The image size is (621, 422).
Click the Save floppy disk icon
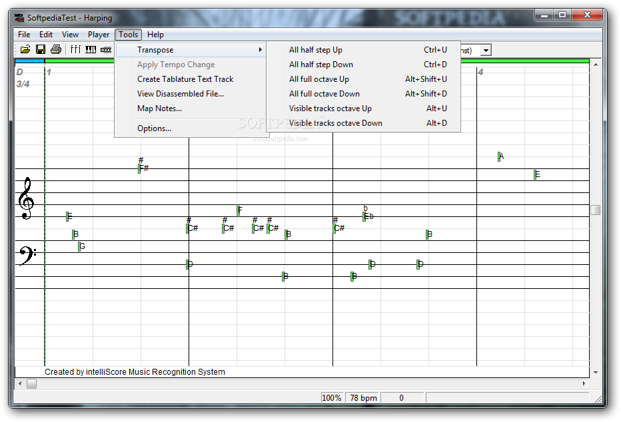tap(41, 49)
